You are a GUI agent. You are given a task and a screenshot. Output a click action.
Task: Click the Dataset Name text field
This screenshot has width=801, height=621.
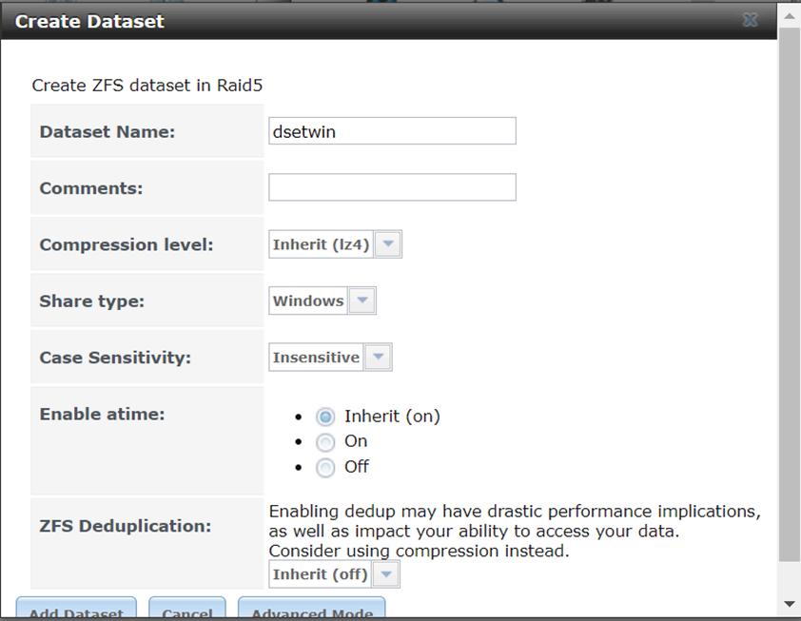(x=392, y=131)
